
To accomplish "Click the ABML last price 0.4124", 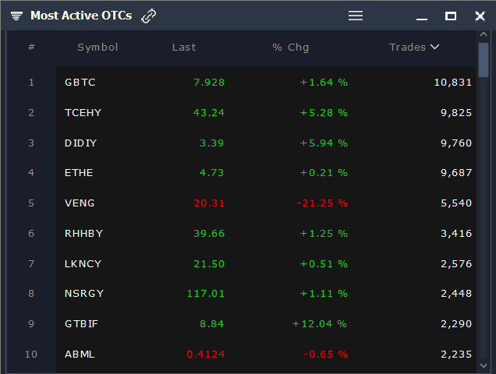I will 205,355.
